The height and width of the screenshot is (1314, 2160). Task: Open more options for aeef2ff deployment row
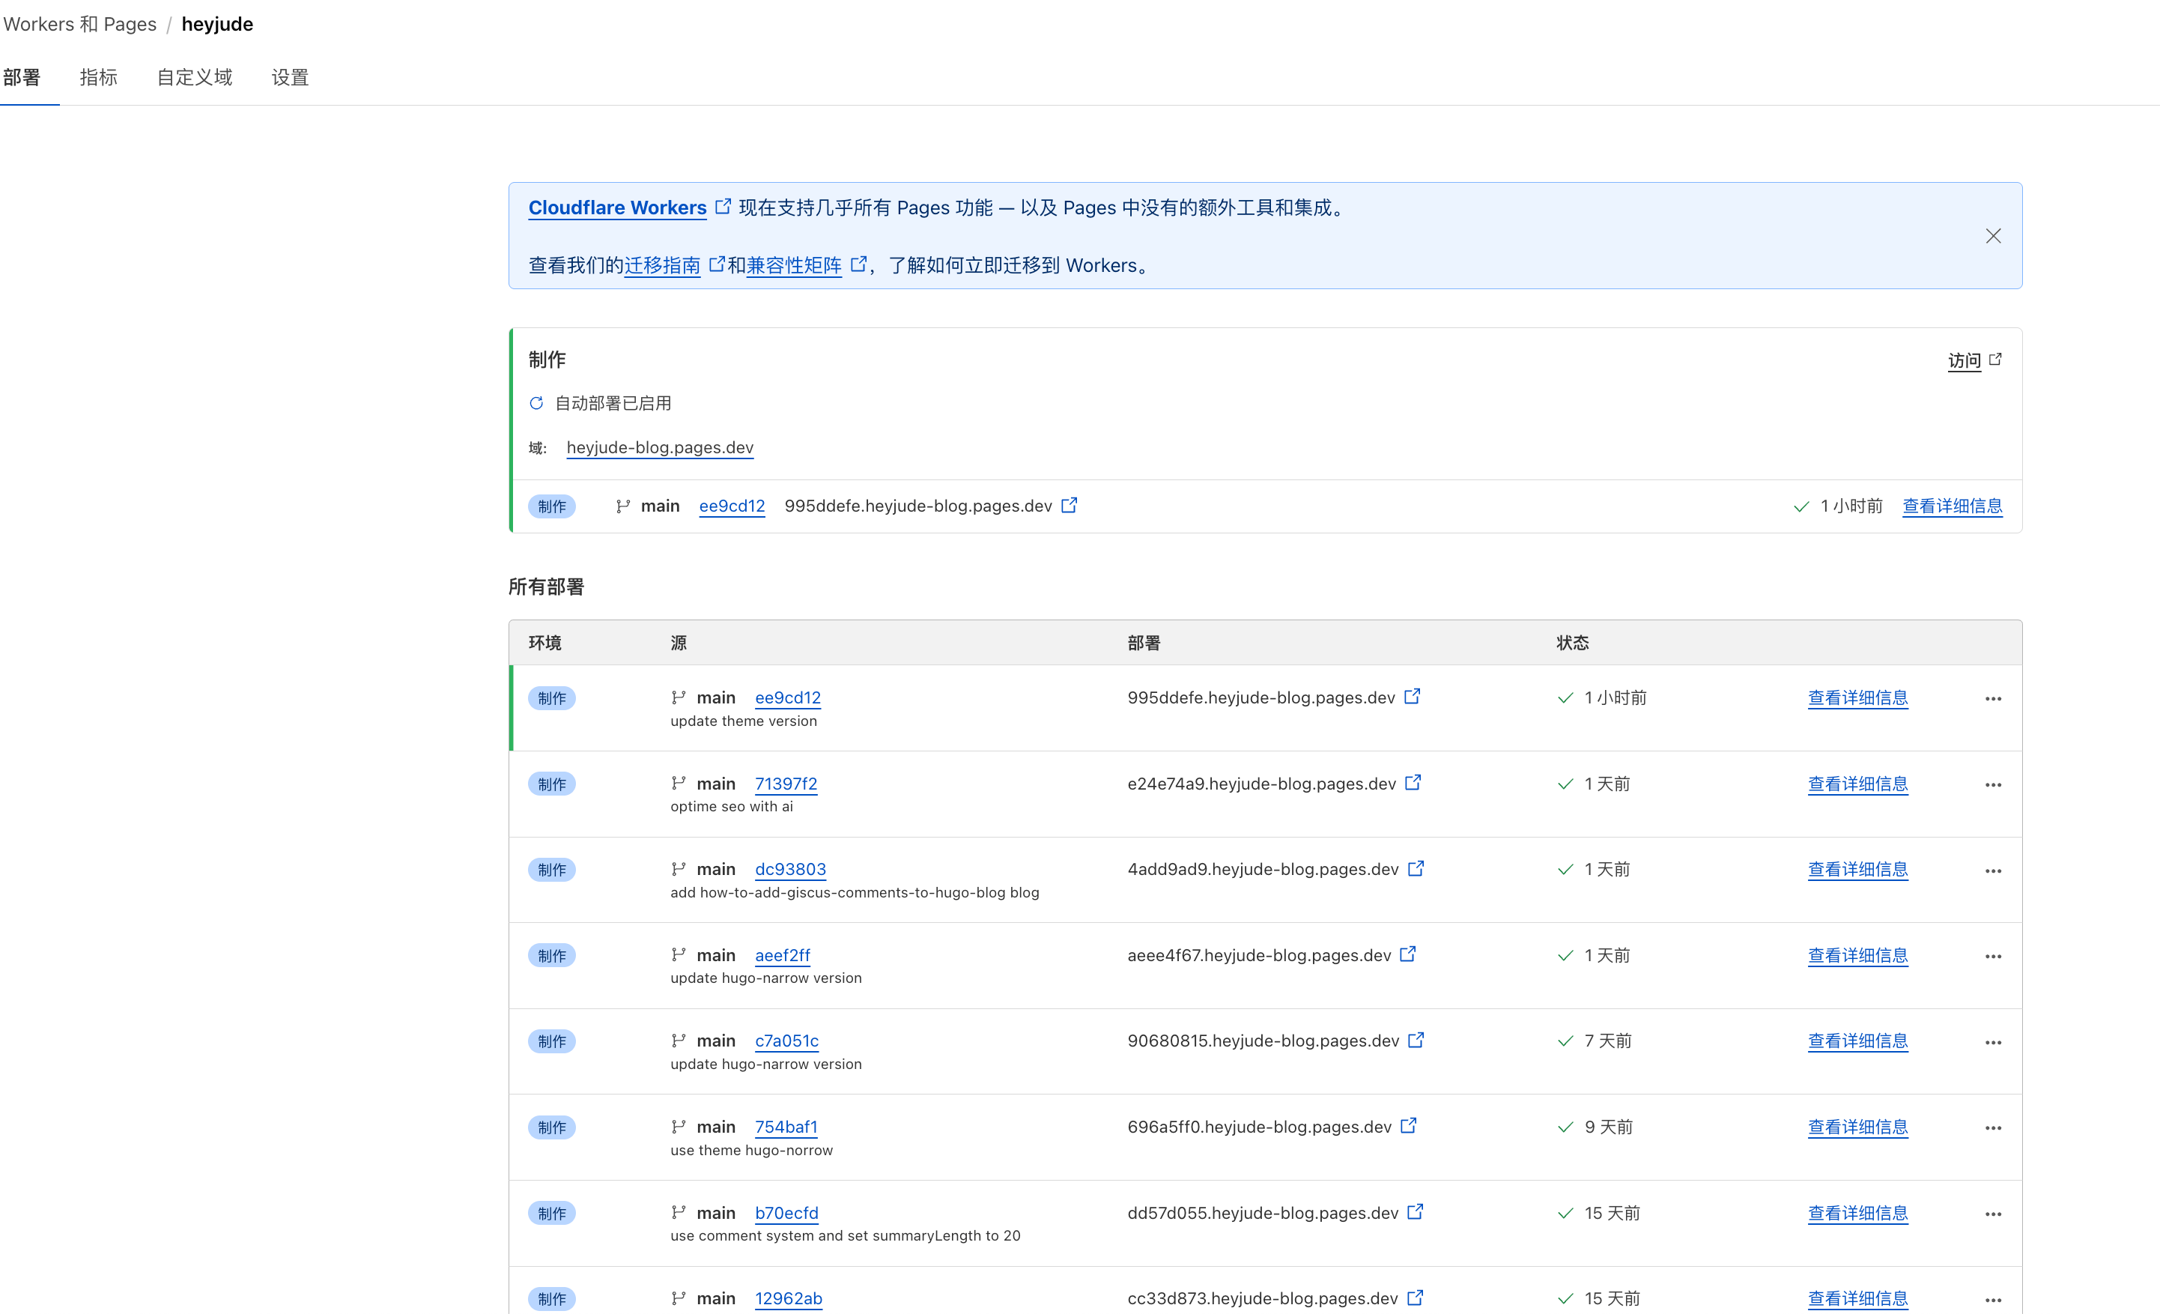1992,957
